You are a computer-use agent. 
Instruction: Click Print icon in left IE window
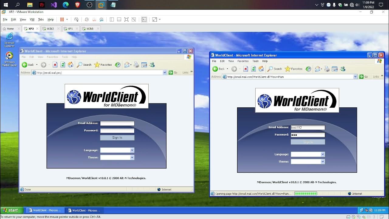(x=136, y=65)
